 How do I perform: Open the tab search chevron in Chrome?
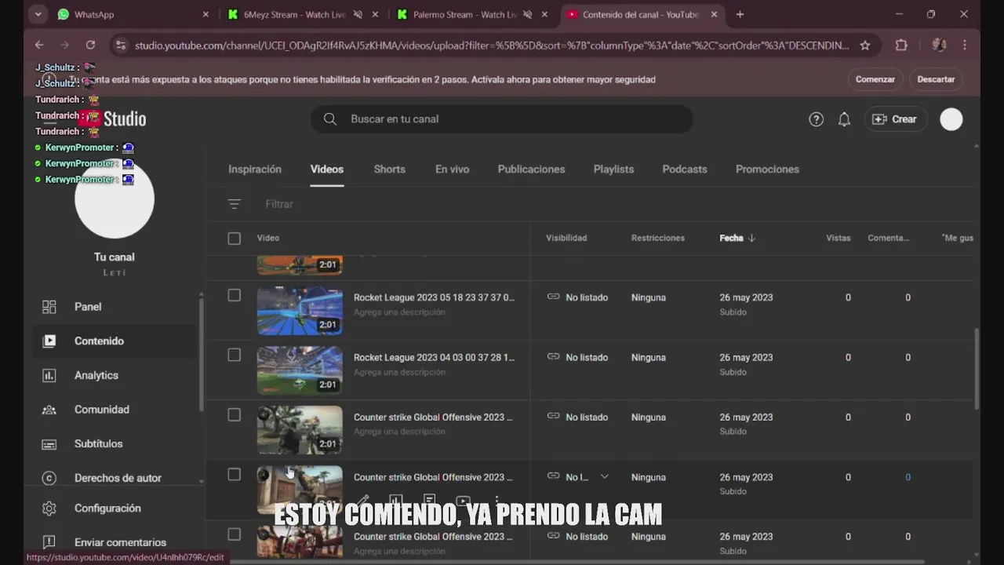(38, 14)
